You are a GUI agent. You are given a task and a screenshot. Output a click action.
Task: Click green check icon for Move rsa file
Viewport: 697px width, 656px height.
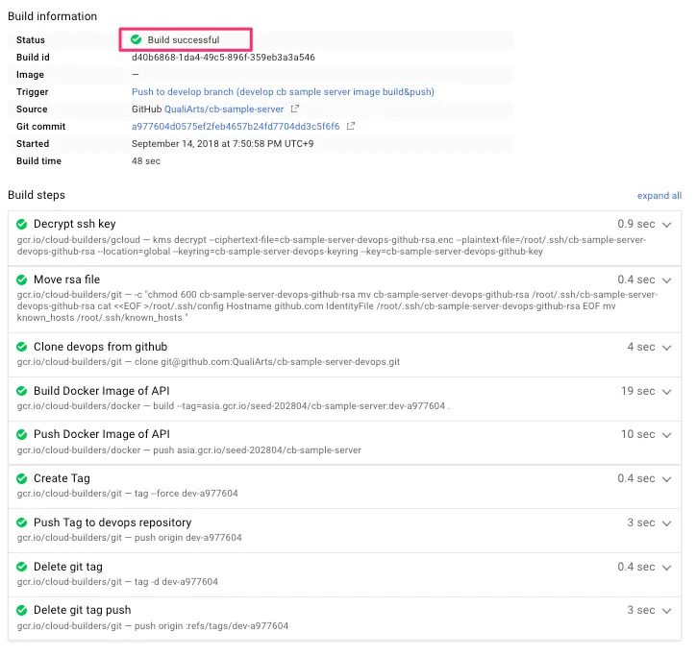coord(22,279)
